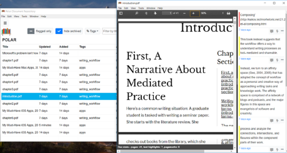Screen dimensions: 287x153
Task: Add comment on the red Composing annotation
Action: click(271, 31)
